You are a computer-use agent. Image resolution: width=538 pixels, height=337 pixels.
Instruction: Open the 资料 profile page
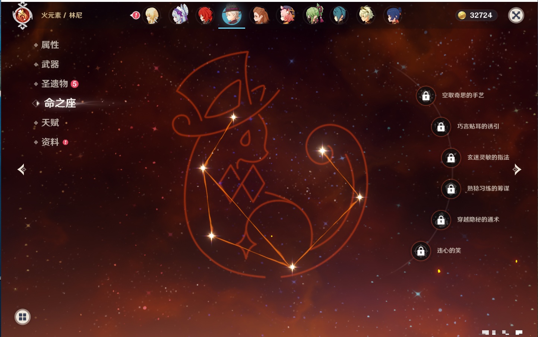click(x=51, y=142)
